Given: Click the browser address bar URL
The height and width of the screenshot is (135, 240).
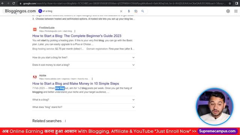Looking at the screenshot, I should point(124,3).
